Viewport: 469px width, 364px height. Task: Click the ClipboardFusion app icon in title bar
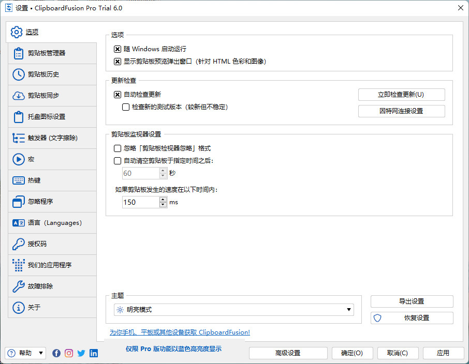[x=9, y=8]
